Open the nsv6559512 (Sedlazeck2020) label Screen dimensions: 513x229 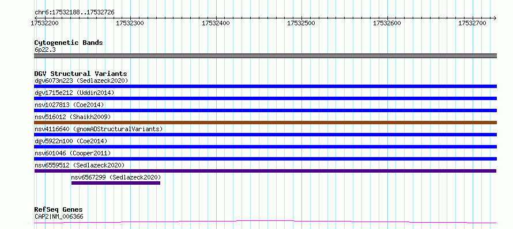[x=80, y=165]
